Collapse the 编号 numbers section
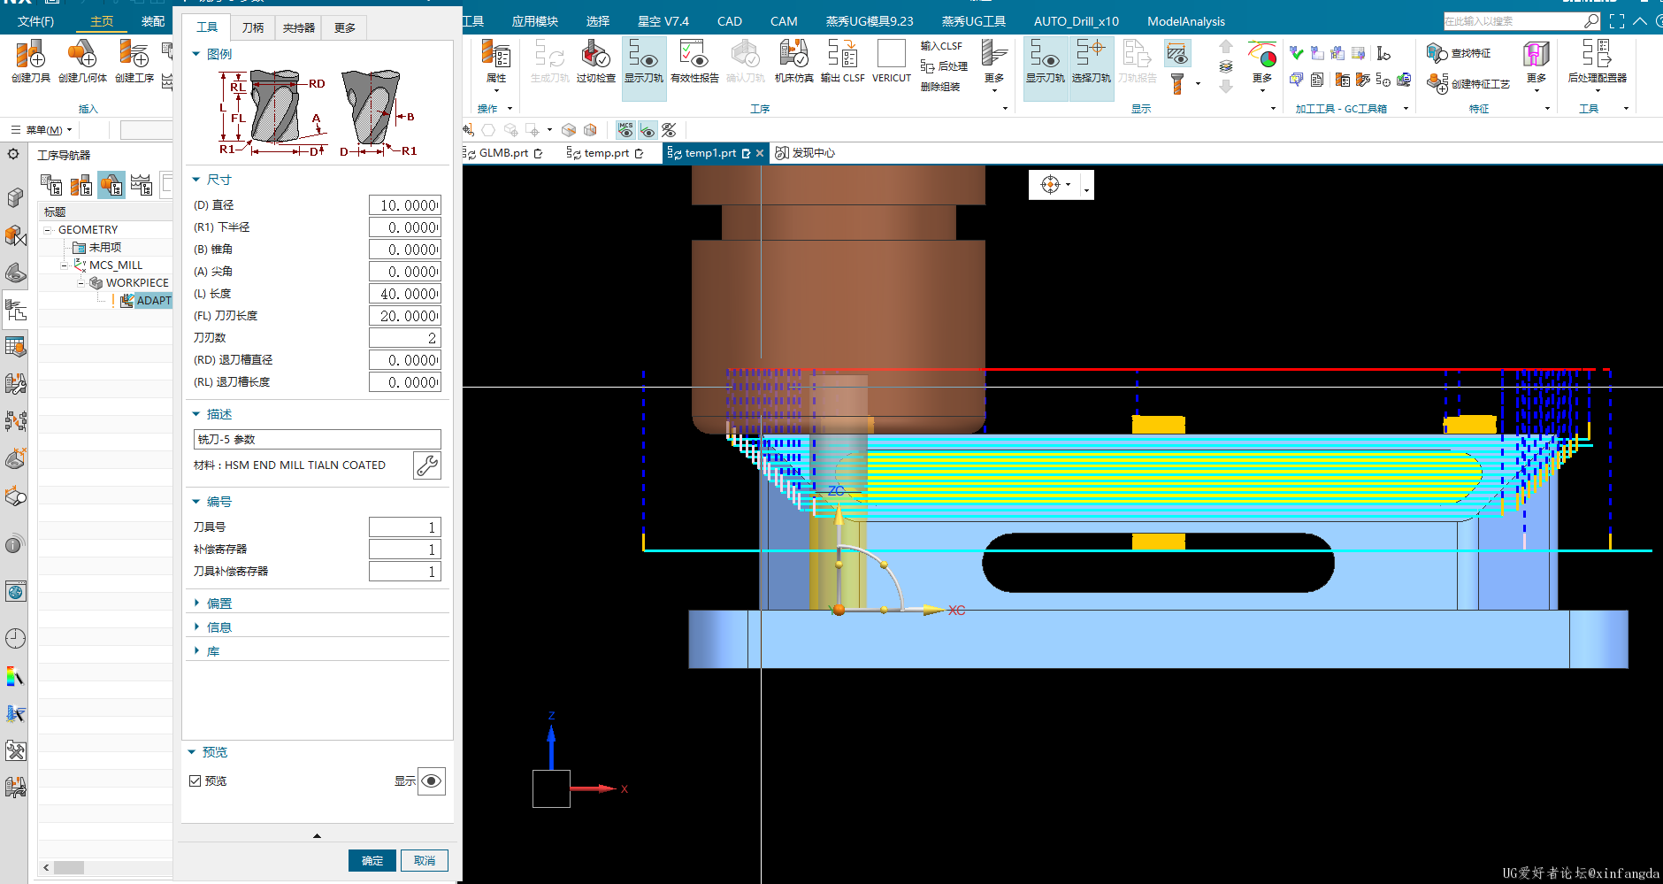Viewport: 1663px width, 884px height. pos(196,502)
